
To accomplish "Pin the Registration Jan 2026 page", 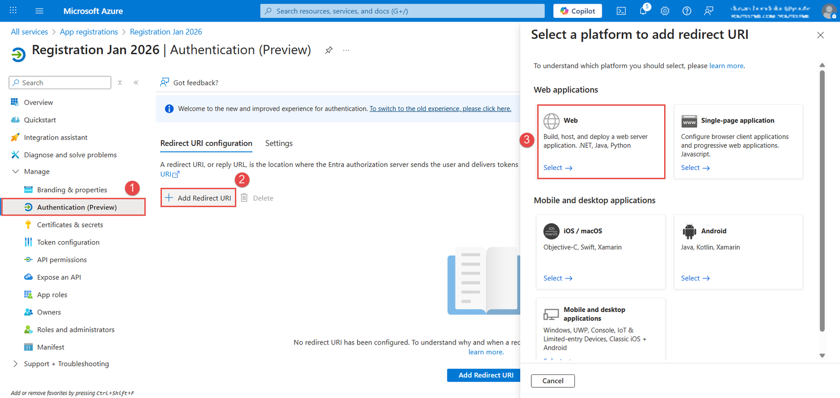I will 329,50.
